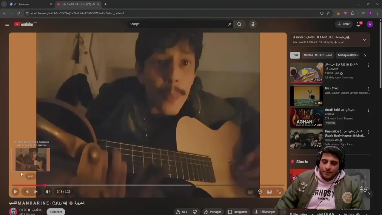Screen dimensions: 382x215
Task: Clear the search box text
Action: tap(230, 24)
